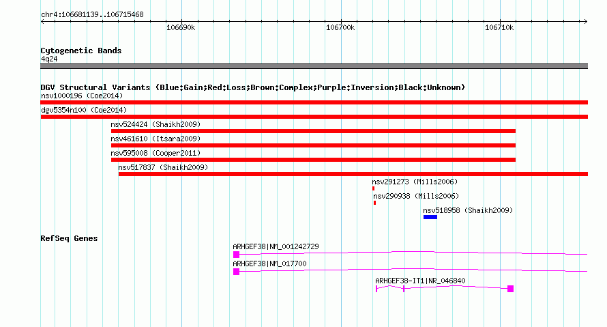This screenshot has width=607, height=327.
Task: Click the 106690k ruler tick label
Action: 181,27
